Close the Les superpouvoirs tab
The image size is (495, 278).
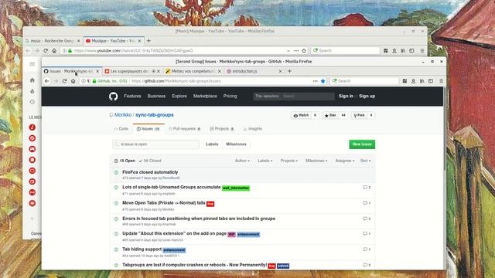coord(159,71)
